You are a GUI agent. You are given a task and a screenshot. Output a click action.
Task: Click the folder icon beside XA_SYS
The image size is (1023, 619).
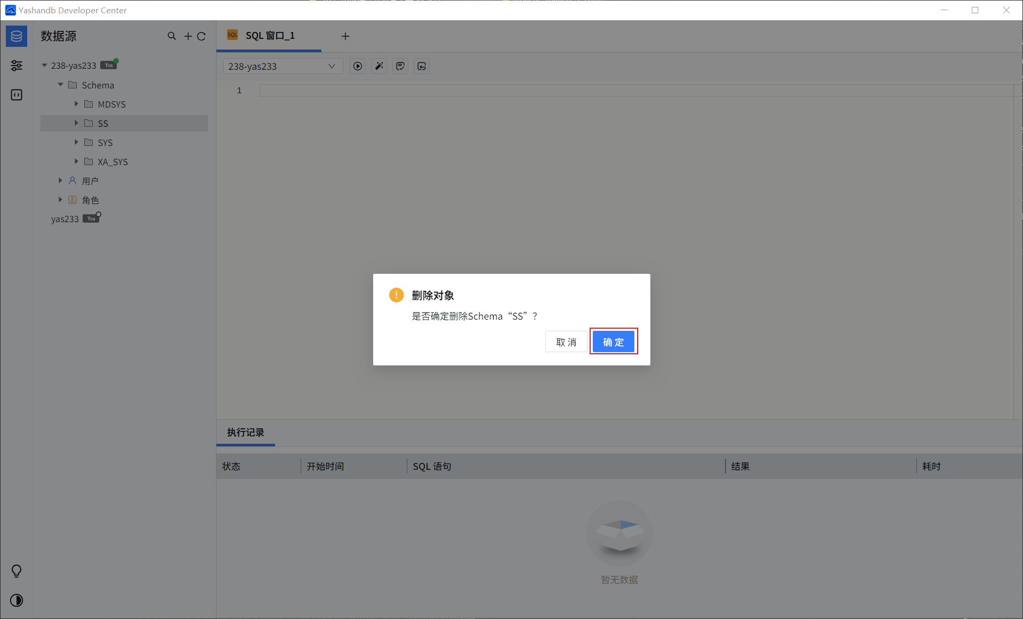(x=88, y=161)
